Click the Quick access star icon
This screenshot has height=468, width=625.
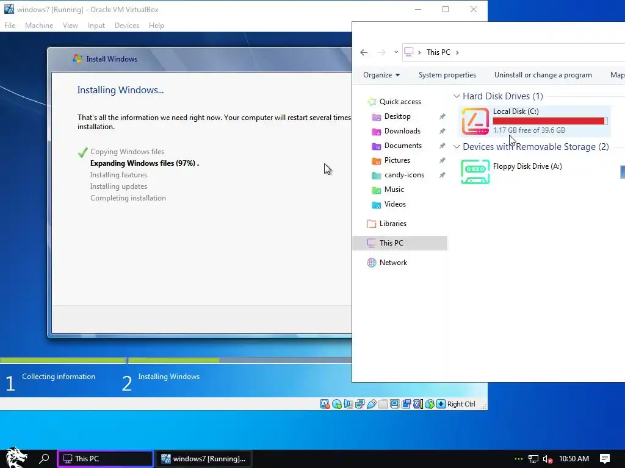pyautogui.click(x=372, y=102)
